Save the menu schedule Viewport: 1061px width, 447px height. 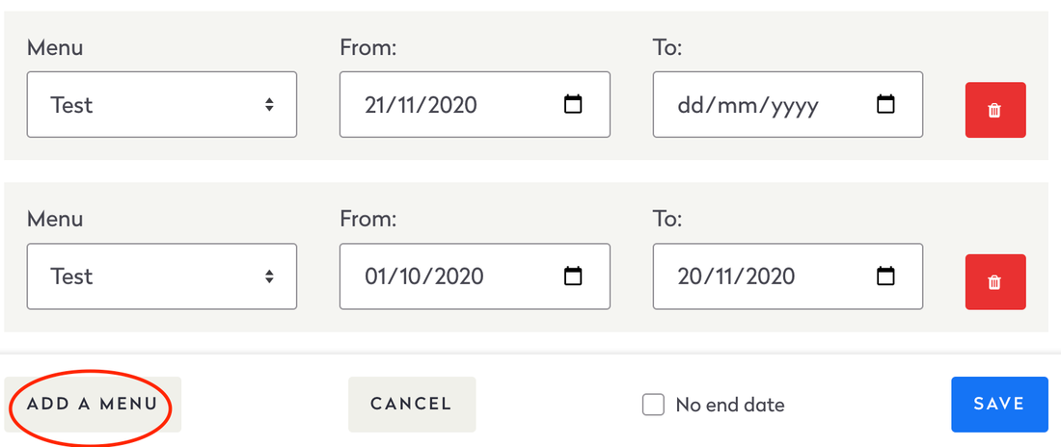coord(998,404)
